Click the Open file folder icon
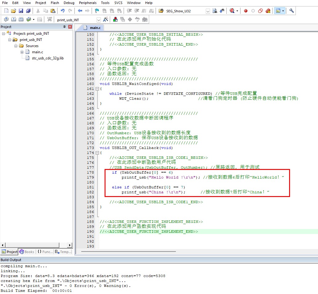 14,11
